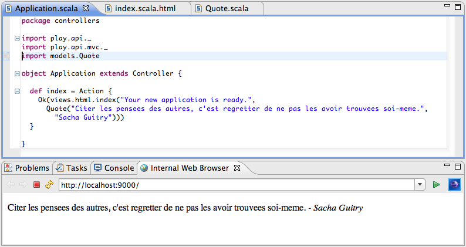The width and height of the screenshot is (466, 247).
Task: Switch to the Problems view tab
Action: [x=27, y=168]
